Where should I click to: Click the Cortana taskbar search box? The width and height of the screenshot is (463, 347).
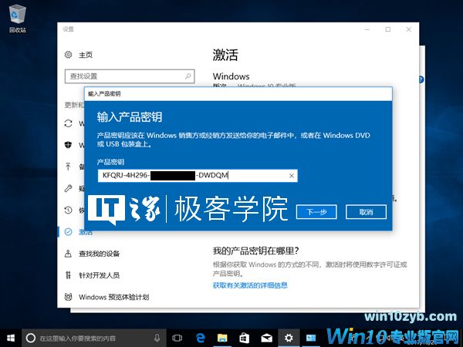(89, 338)
